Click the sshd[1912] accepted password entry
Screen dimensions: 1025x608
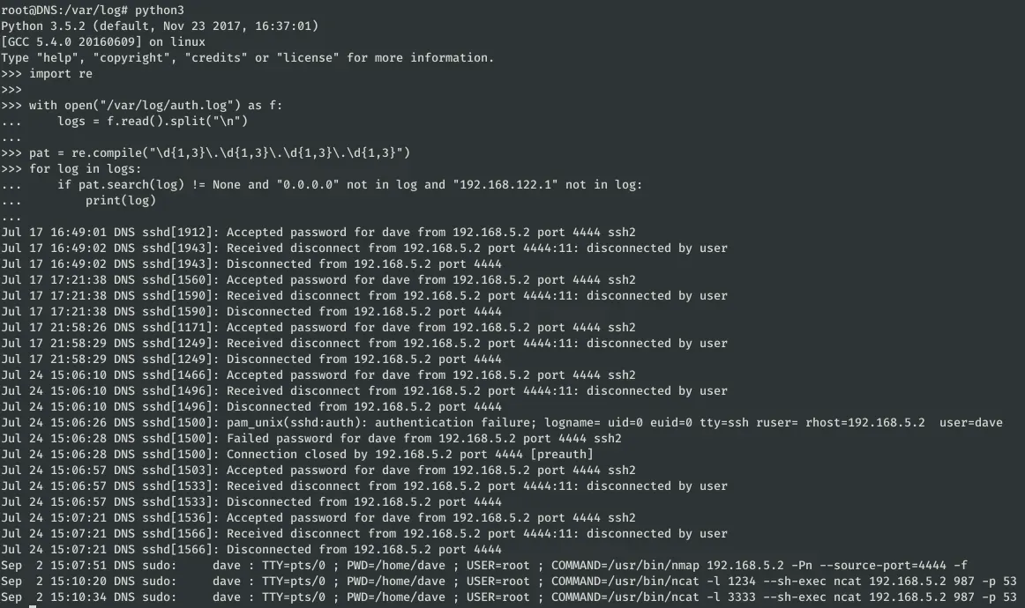pos(318,232)
